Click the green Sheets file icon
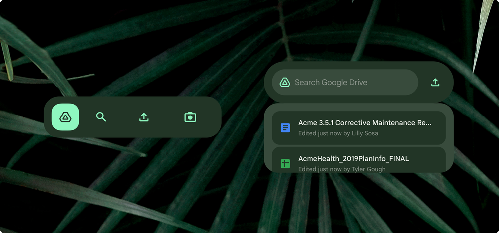Viewport: 499px width, 233px height. click(285, 163)
